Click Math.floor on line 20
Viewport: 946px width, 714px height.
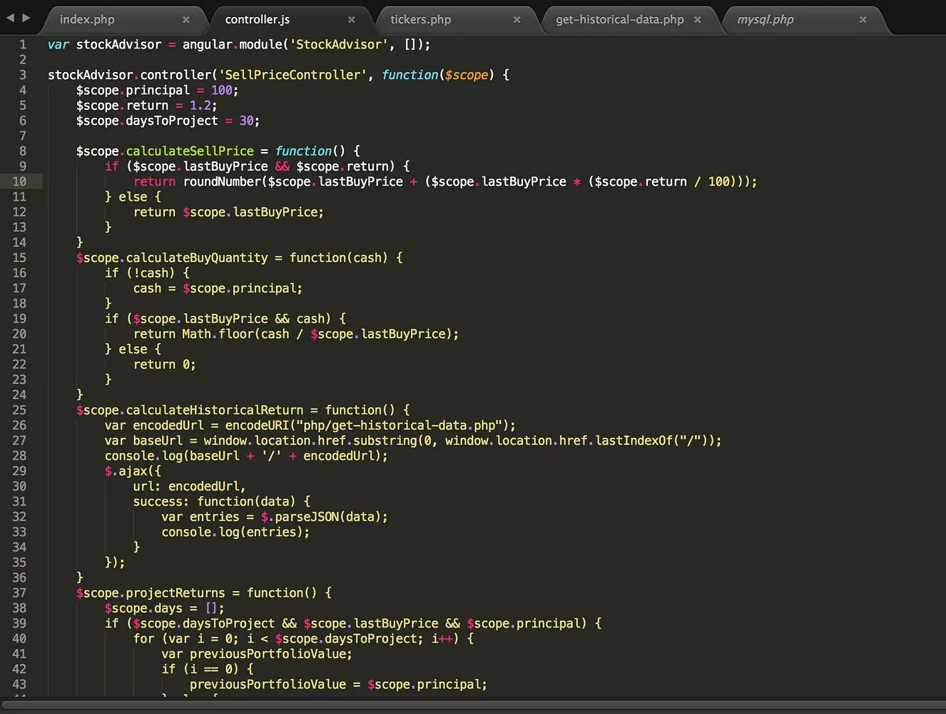218,333
